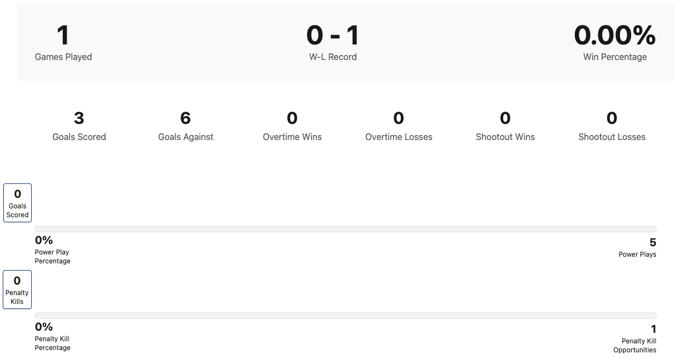Click the Penalty Kill Percentage label

pyautogui.click(x=53, y=343)
